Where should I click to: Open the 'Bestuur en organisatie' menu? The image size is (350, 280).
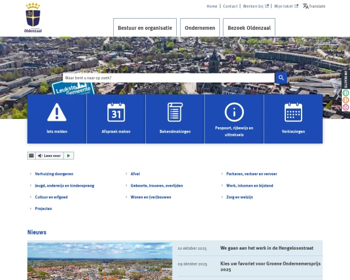[145, 27]
